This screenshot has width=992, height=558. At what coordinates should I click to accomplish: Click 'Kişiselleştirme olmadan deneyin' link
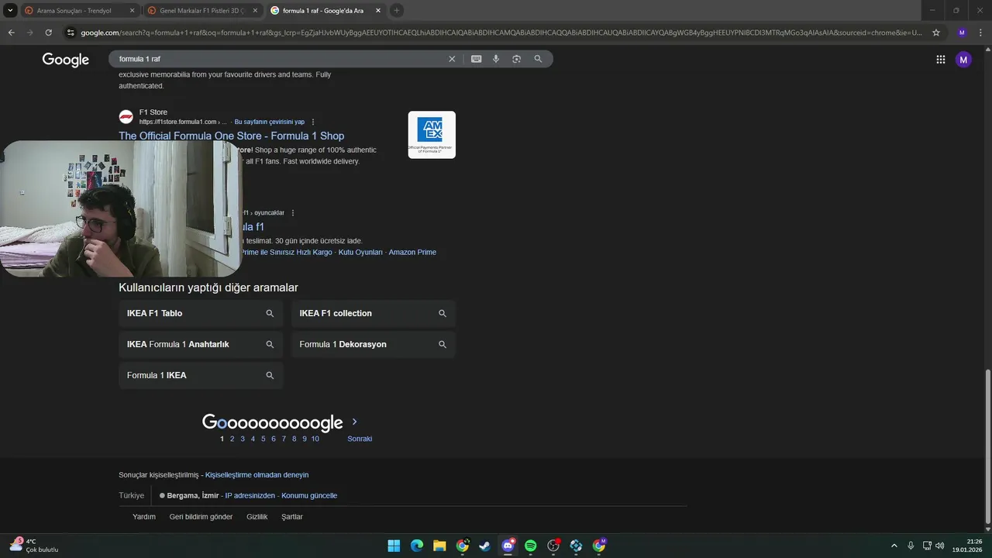point(257,474)
